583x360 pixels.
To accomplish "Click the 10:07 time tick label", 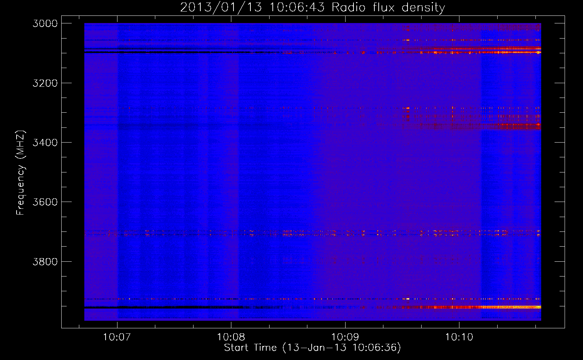I will (117, 337).
